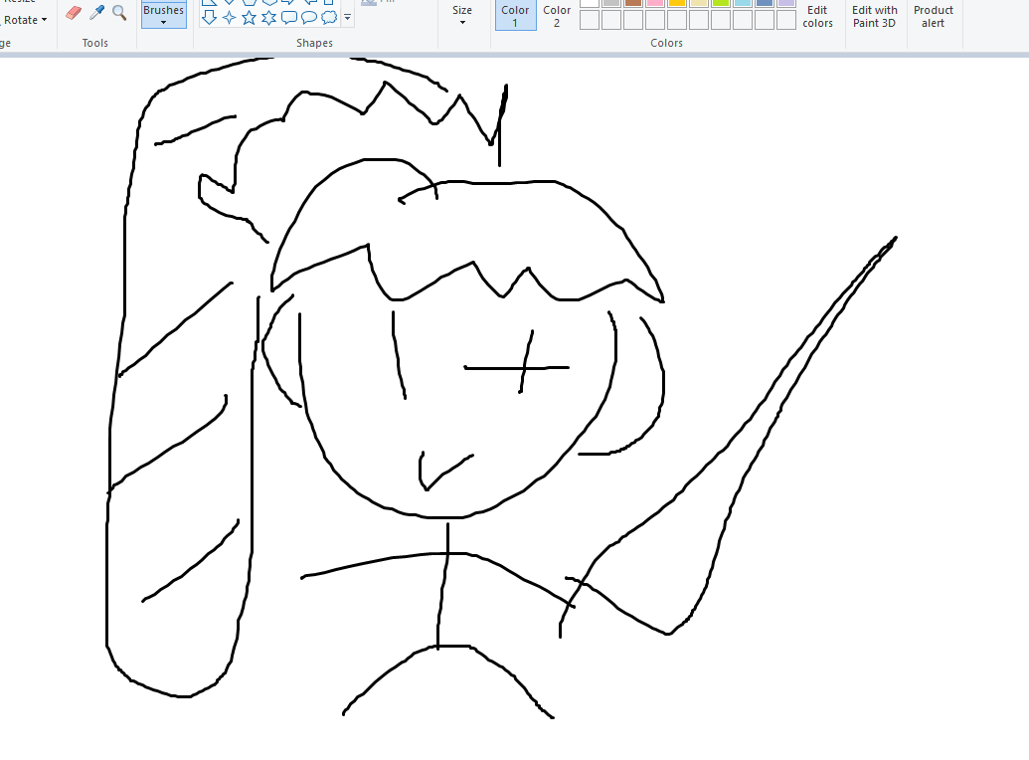Viewport: 1029px width, 760px height.
Task: Pick the white color swatch
Action: point(590,3)
